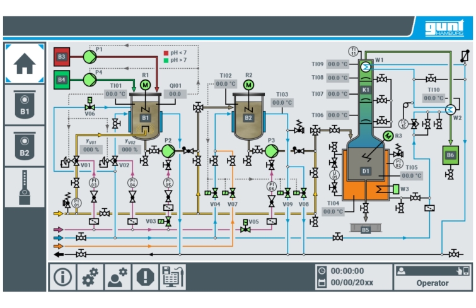Toggle heater W3
476x308 pixels.
pyautogui.click(x=395, y=189)
